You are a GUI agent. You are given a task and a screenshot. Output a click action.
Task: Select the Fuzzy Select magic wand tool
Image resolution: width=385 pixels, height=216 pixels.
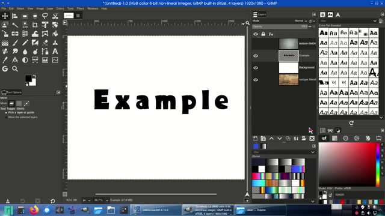click(x=15, y=25)
